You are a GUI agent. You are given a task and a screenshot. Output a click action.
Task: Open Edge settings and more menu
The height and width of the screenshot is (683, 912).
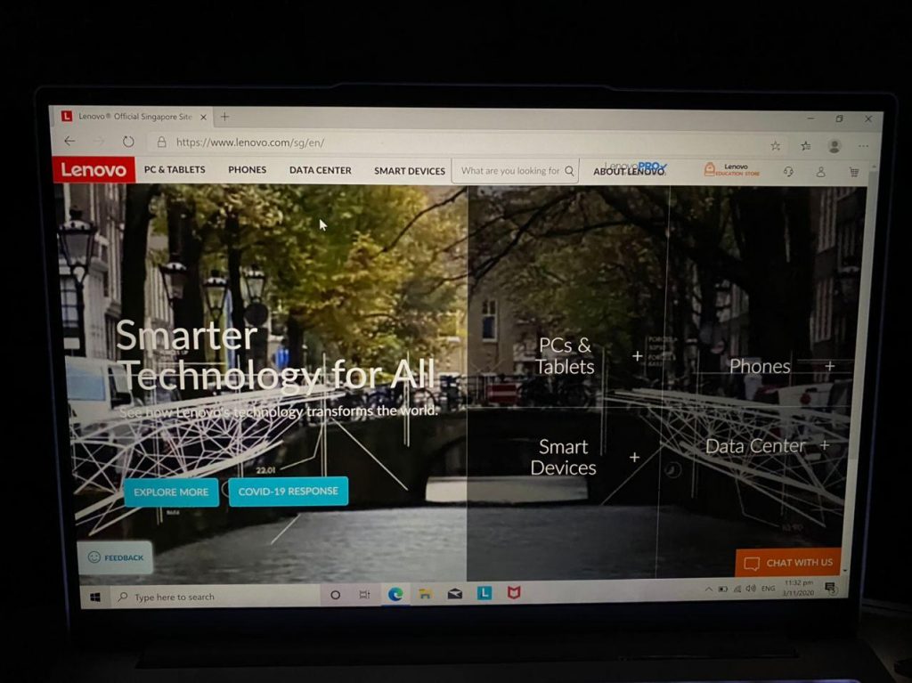coord(863,146)
